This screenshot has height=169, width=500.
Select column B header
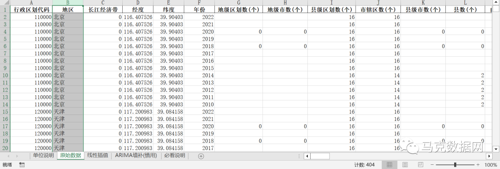(68, 3)
